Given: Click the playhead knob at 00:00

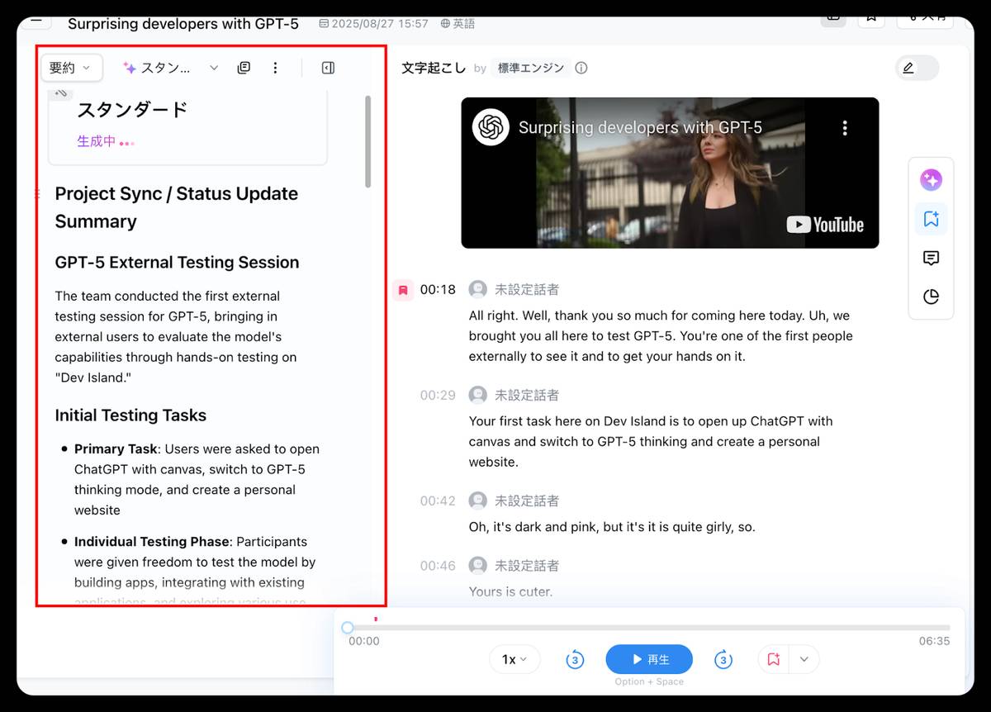Looking at the screenshot, I should click(x=348, y=628).
